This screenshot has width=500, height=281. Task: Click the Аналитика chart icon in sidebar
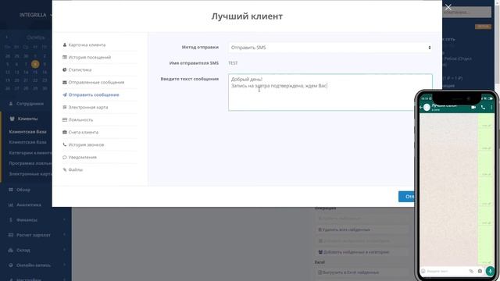click(11, 205)
